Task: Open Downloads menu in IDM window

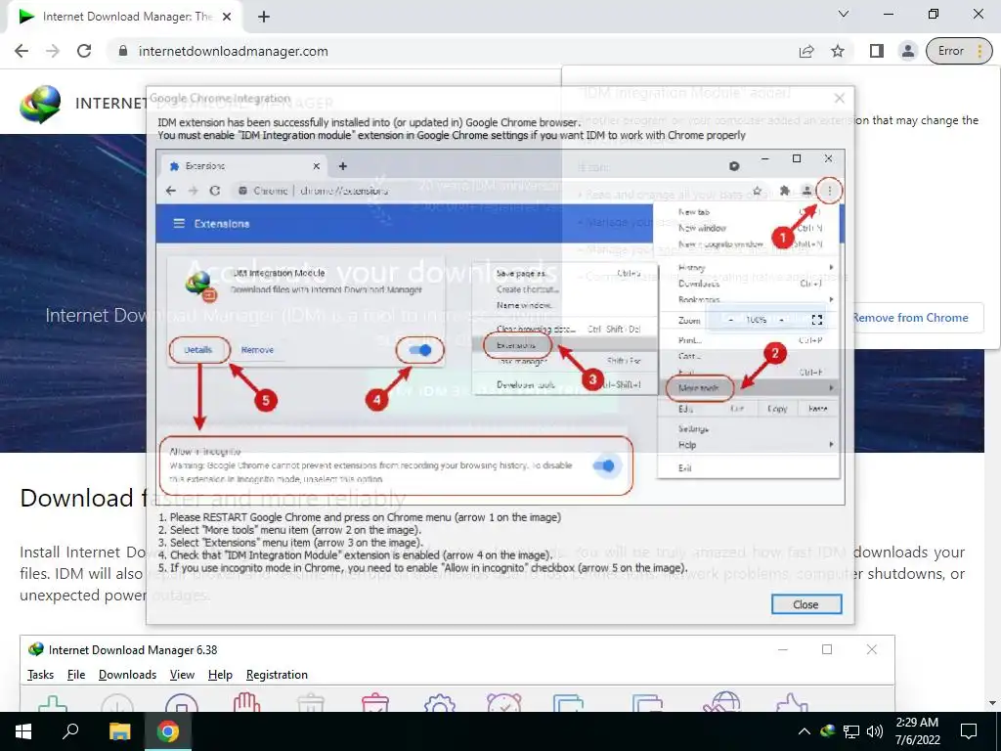Action: point(128,675)
